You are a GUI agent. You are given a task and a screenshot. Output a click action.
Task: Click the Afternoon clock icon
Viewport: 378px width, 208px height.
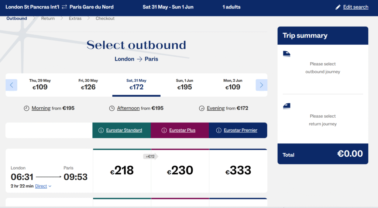tap(112, 108)
